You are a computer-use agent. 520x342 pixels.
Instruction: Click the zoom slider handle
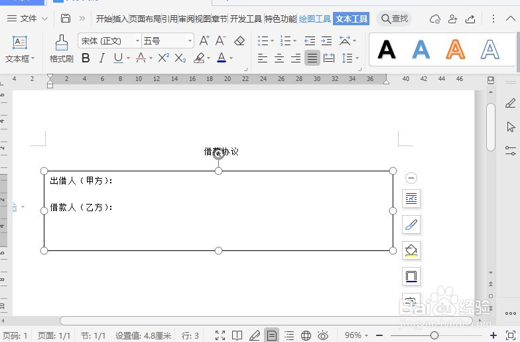[x=434, y=335]
